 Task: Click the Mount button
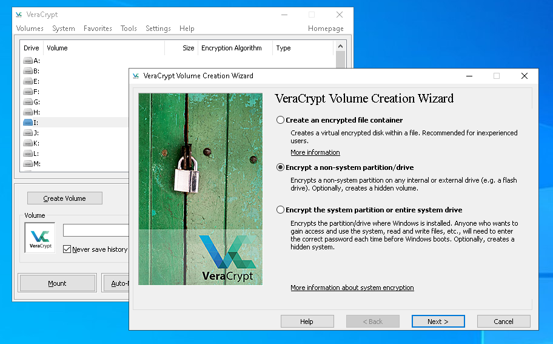point(57,283)
